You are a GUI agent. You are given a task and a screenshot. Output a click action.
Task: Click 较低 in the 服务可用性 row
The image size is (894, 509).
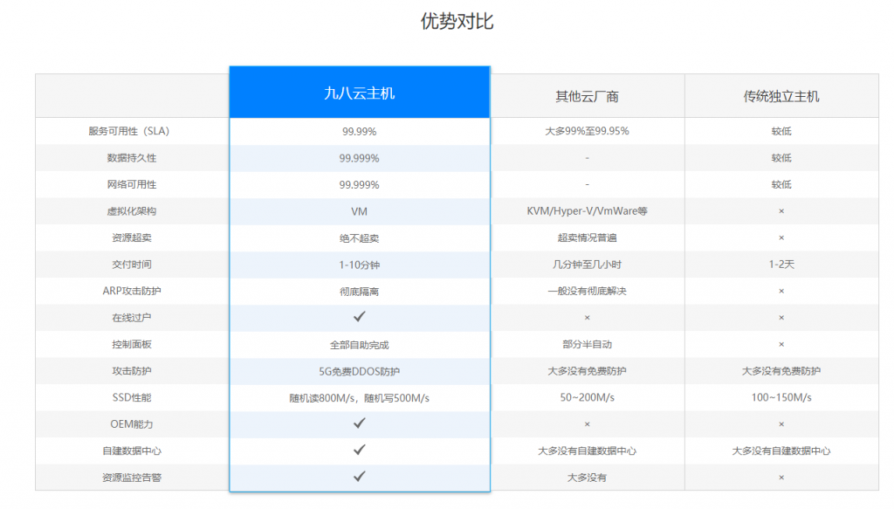coord(781,131)
